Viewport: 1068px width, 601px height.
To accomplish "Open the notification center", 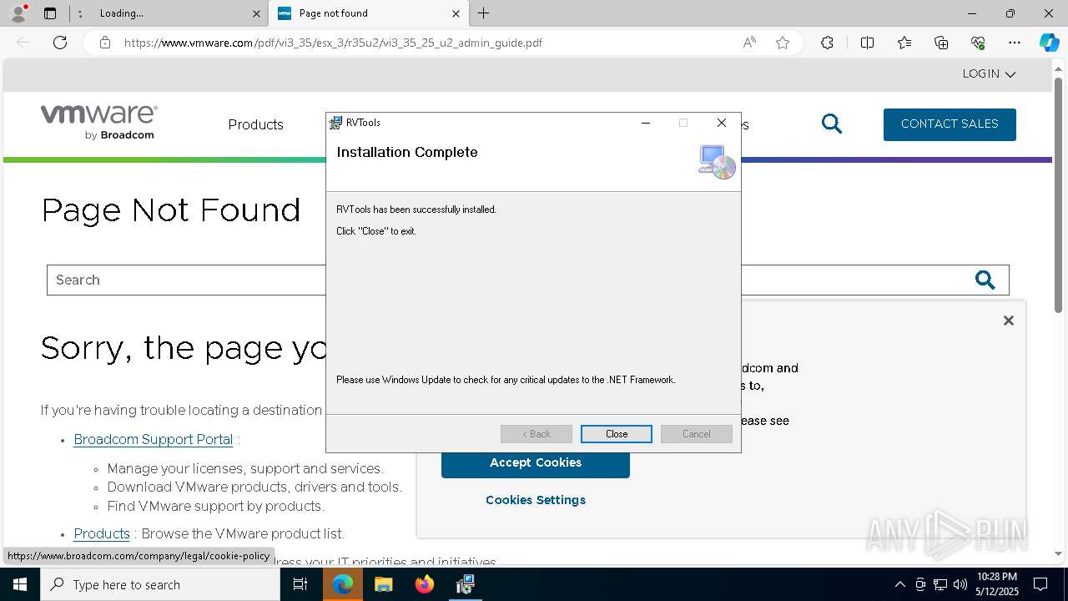I will click(1040, 584).
